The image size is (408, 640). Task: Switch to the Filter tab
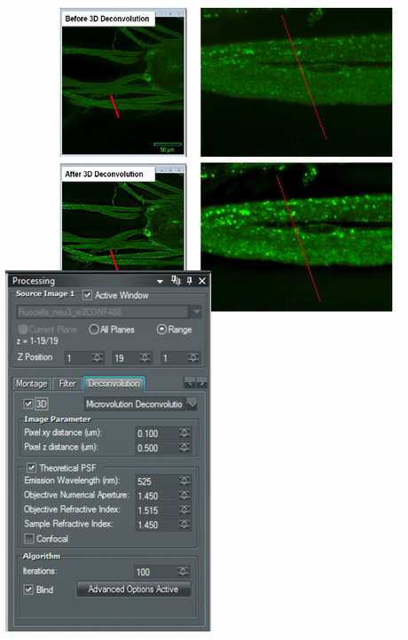coord(67,384)
